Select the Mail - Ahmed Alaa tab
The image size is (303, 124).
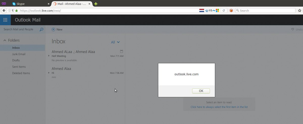point(72,4)
